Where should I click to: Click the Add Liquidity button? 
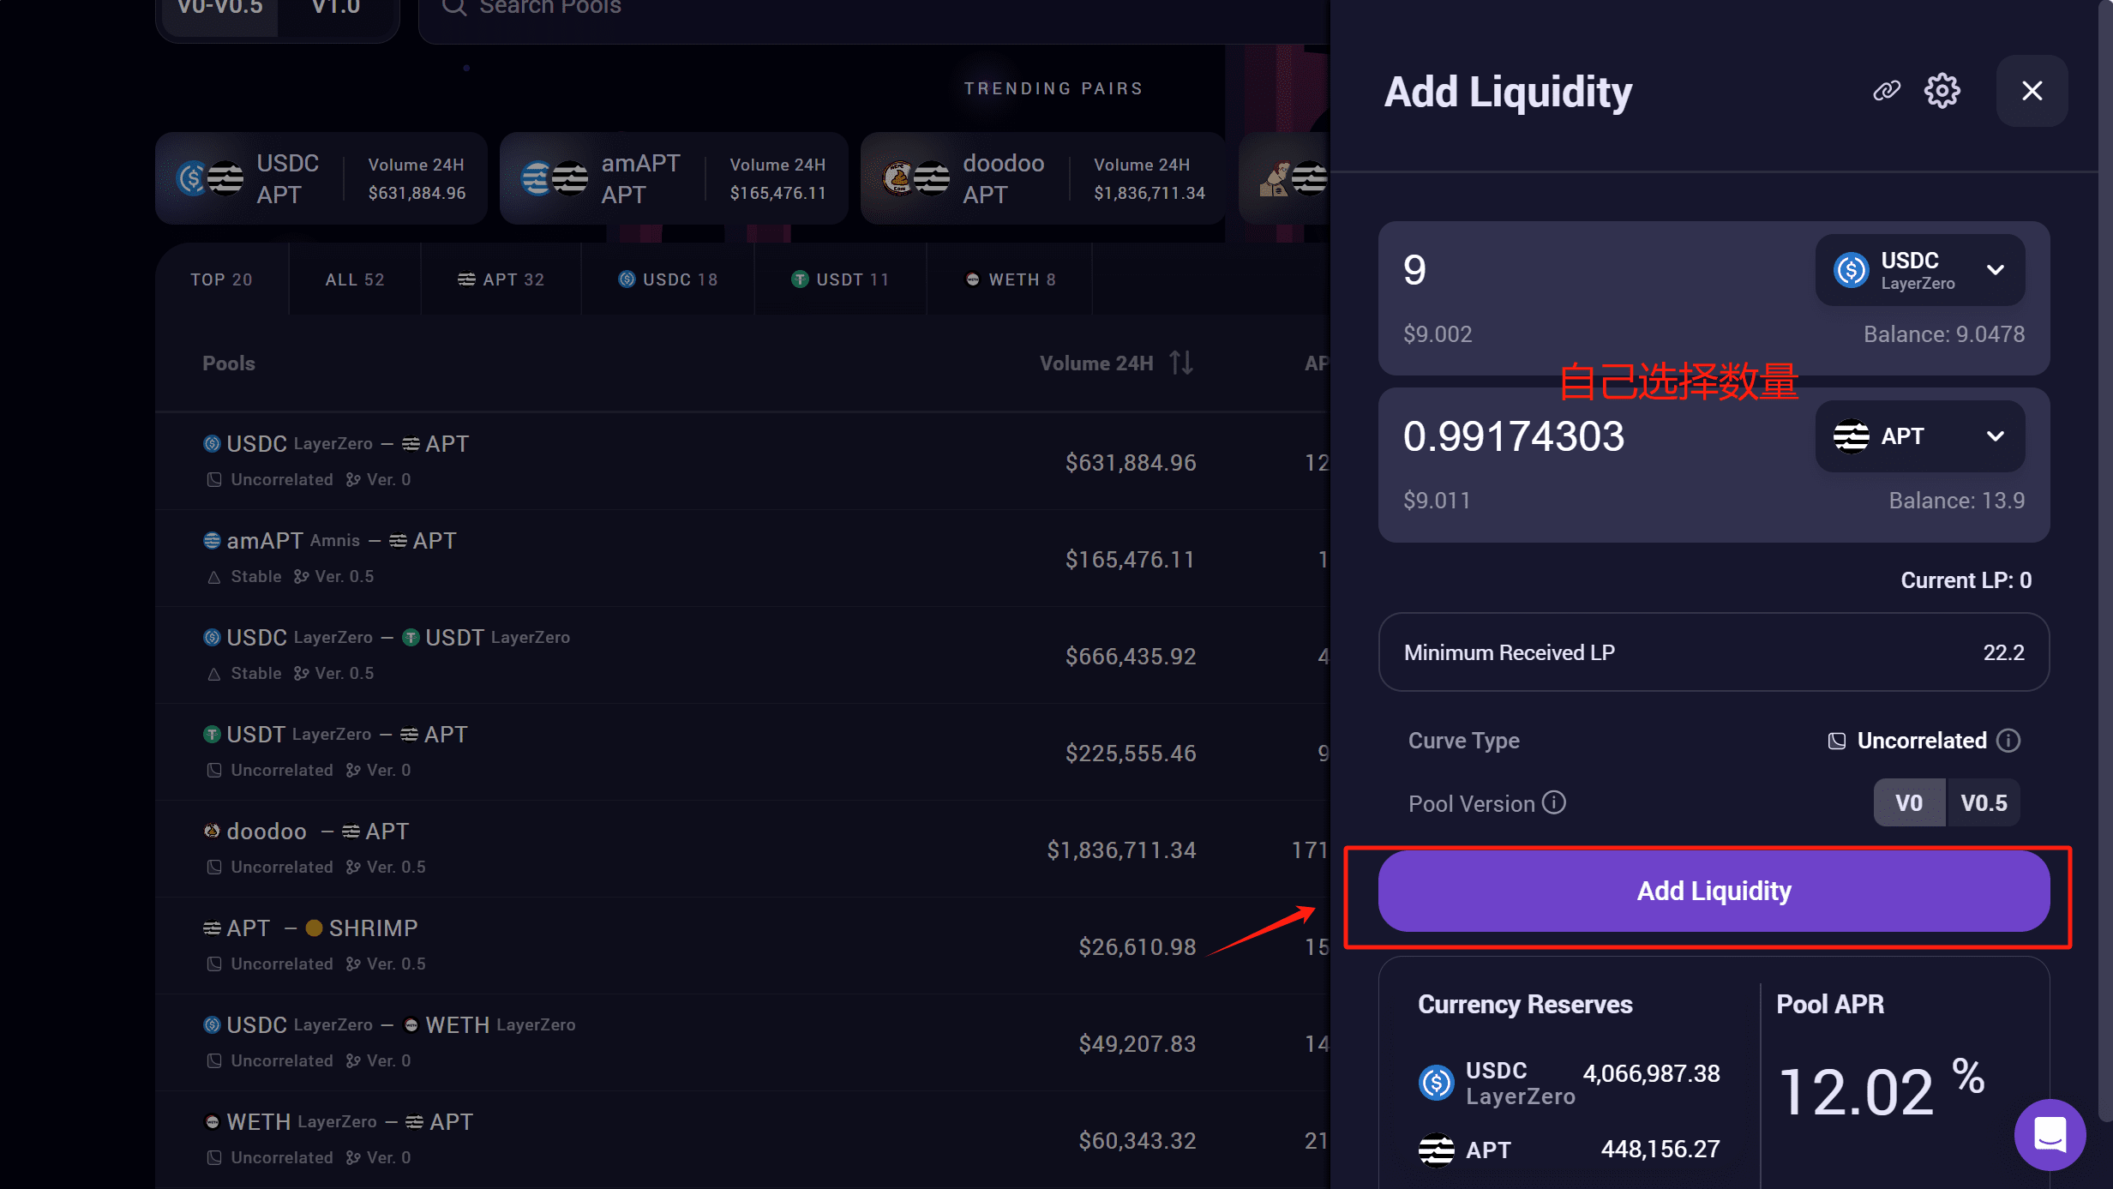(1712, 891)
